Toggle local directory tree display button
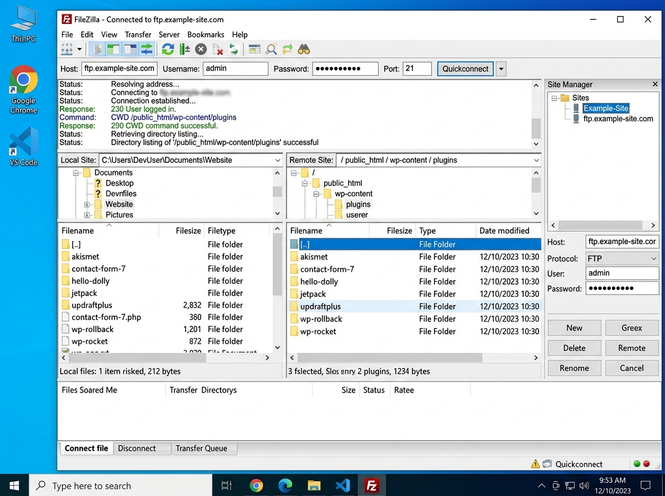 point(114,49)
